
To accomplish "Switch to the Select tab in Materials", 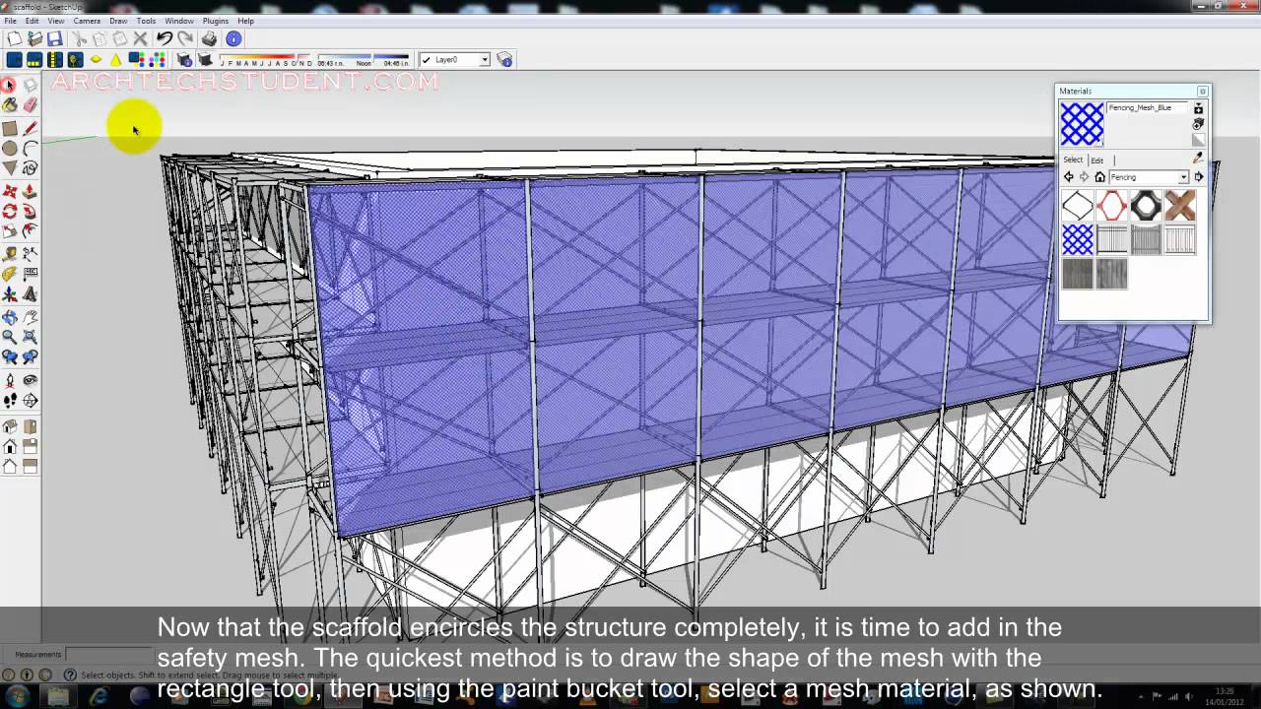I will (x=1073, y=160).
